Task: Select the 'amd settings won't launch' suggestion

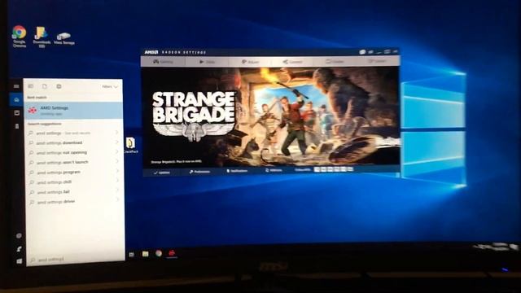Action: tap(73, 163)
